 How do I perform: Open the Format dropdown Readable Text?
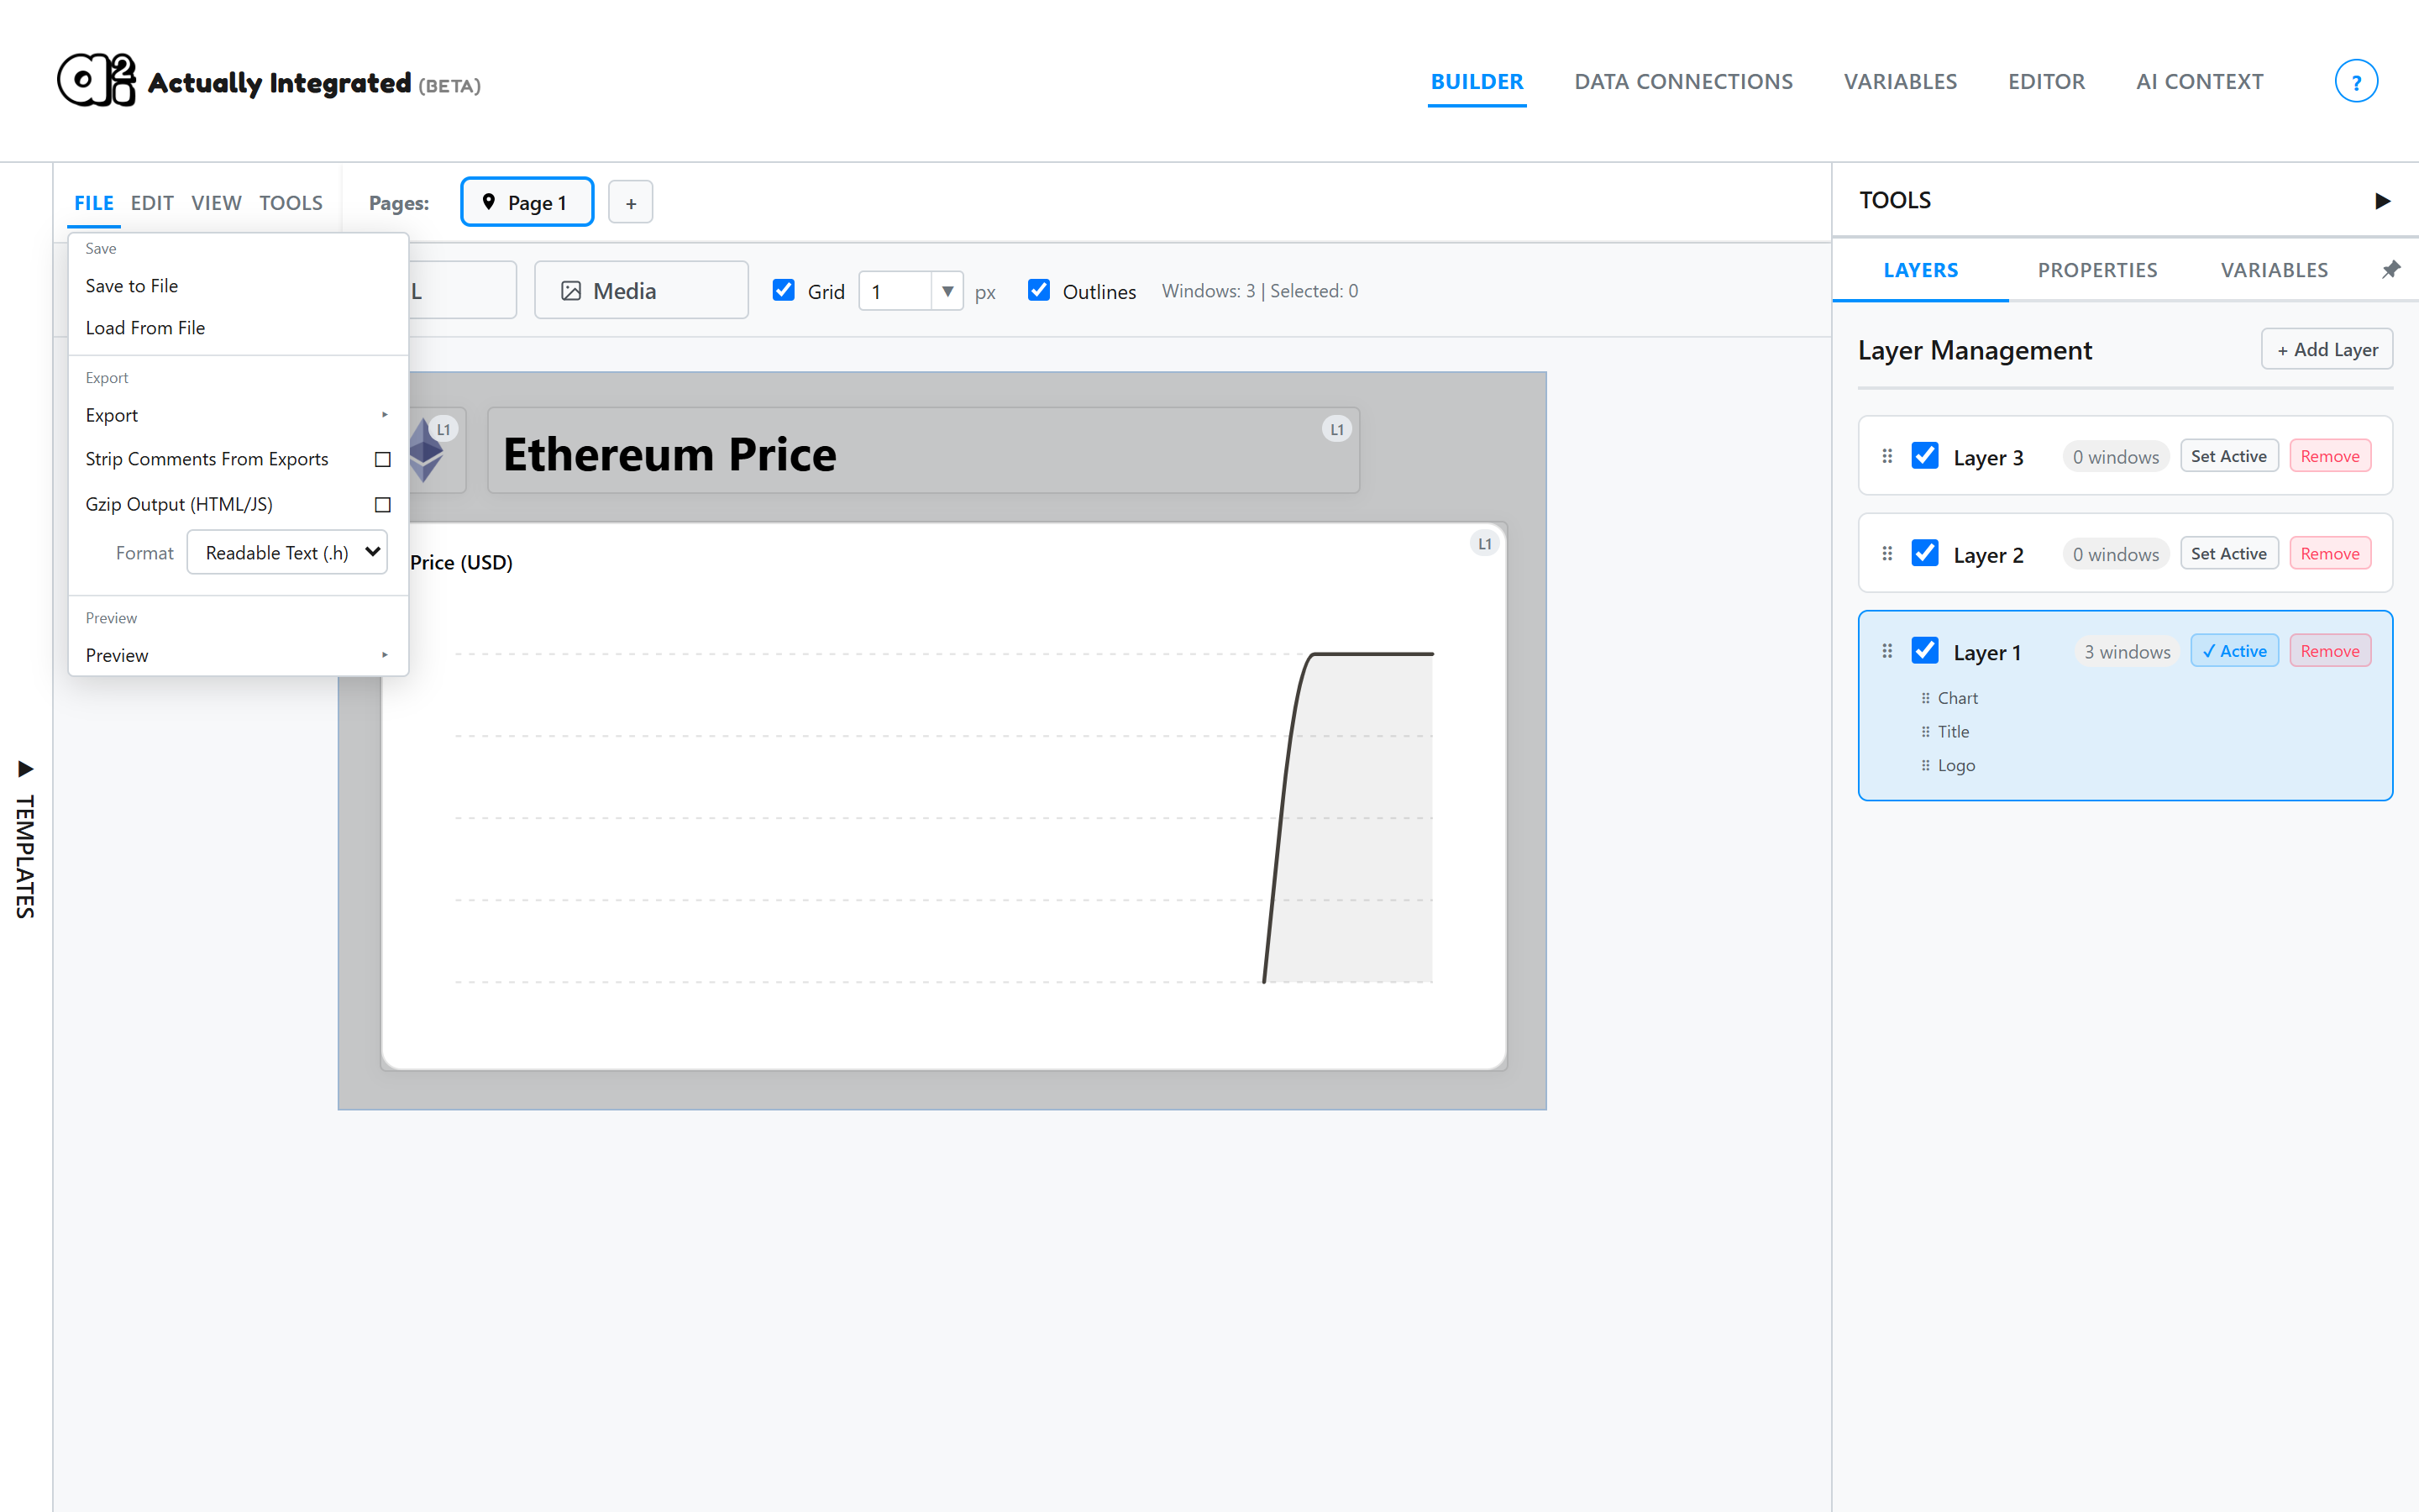pos(287,552)
